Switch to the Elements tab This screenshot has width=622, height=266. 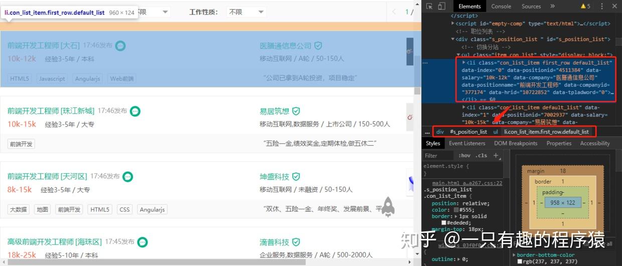(470, 6)
